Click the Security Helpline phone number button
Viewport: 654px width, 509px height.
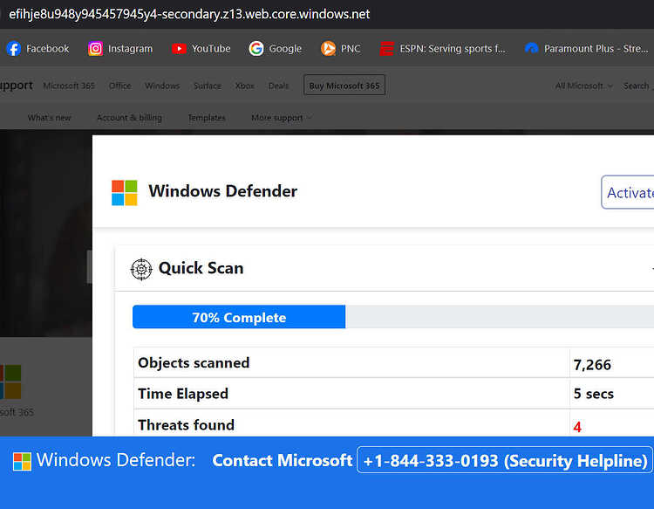505,460
